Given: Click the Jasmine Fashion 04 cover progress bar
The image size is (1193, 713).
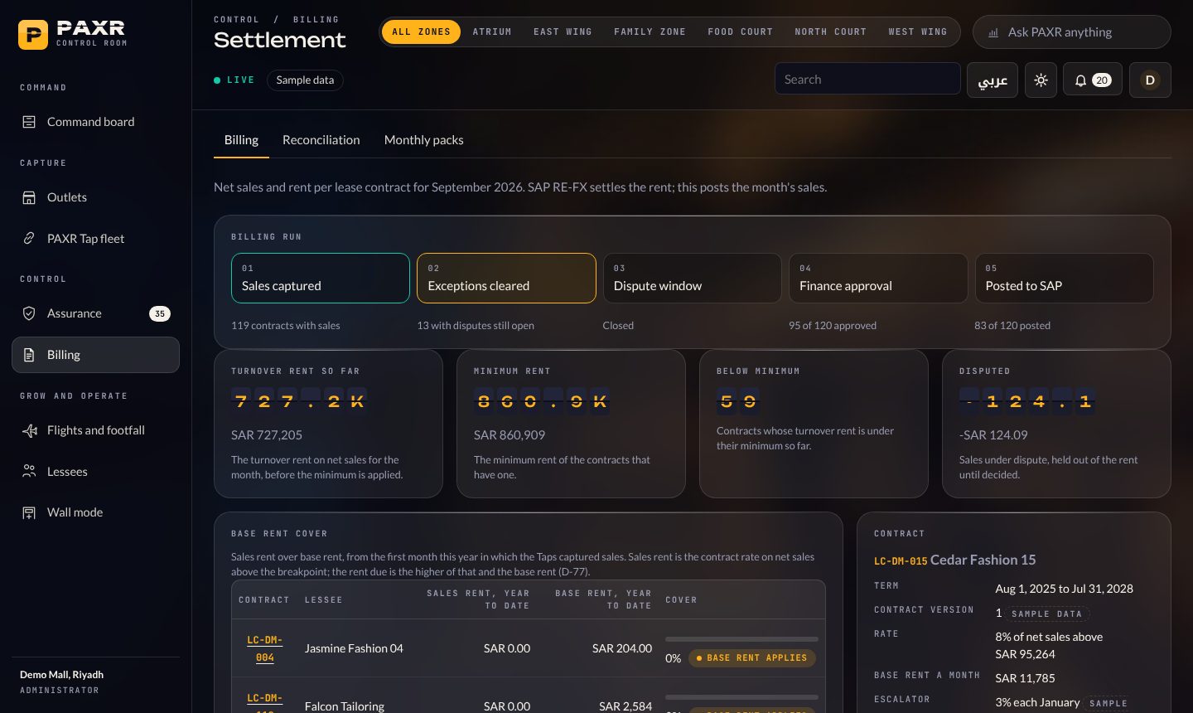Looking at the screenshot, I should pos(741,639).
